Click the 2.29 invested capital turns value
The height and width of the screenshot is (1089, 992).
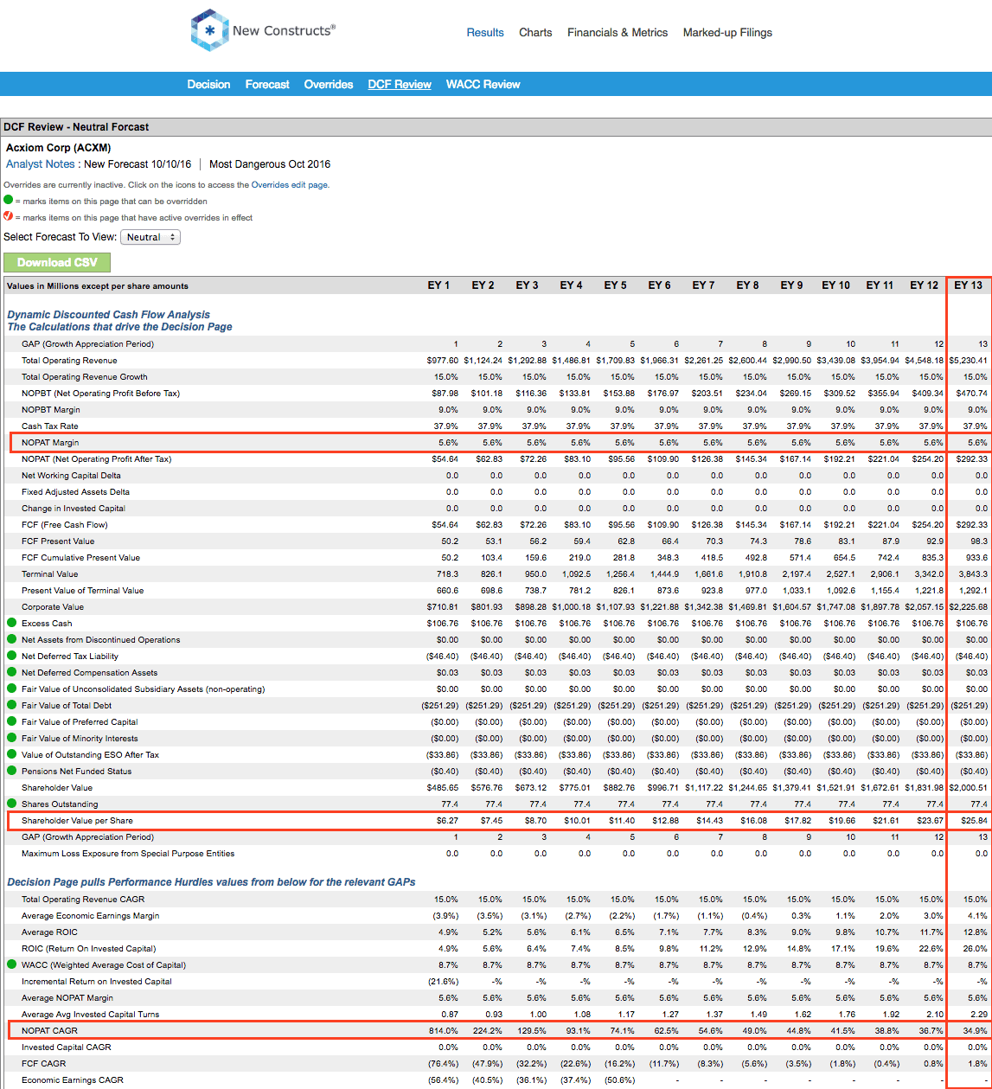click(979, 1014)
